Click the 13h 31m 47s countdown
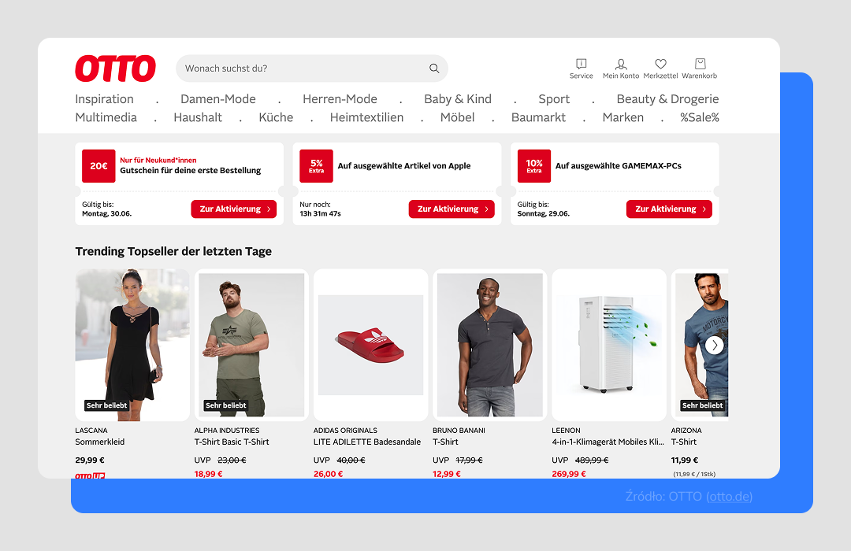 (320, 213)
